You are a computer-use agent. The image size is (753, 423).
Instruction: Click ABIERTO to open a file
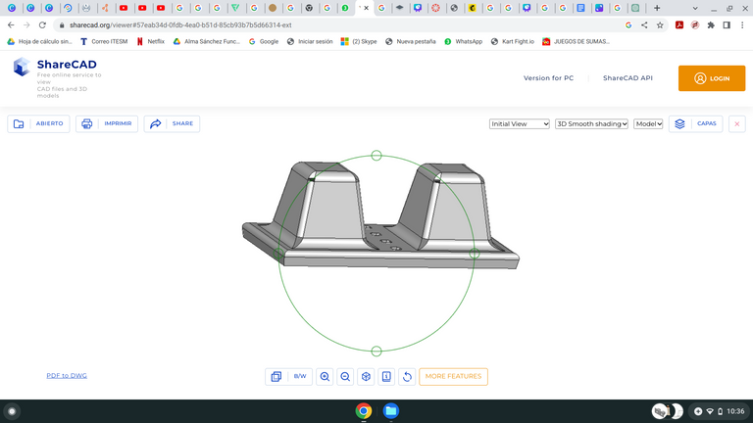pyautogui.click(x=38, y=124)
